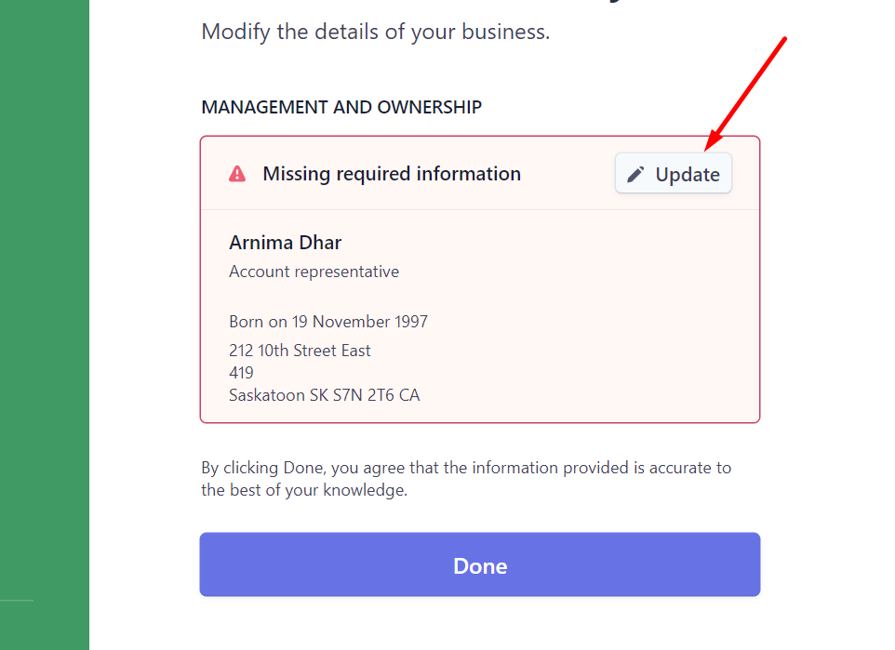
Task: Click the red warning triangle icon
Action: click(x=237, y=174)
